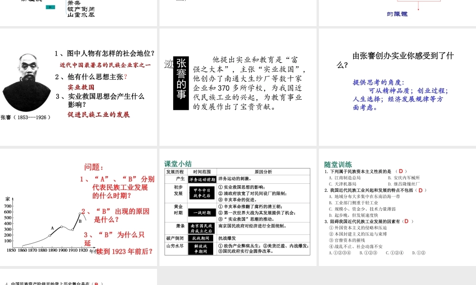Click option D. 继昌隆缫丝厂
This screenshot has height=285, width=476.
pyautogui.click(x=404, y=184)
